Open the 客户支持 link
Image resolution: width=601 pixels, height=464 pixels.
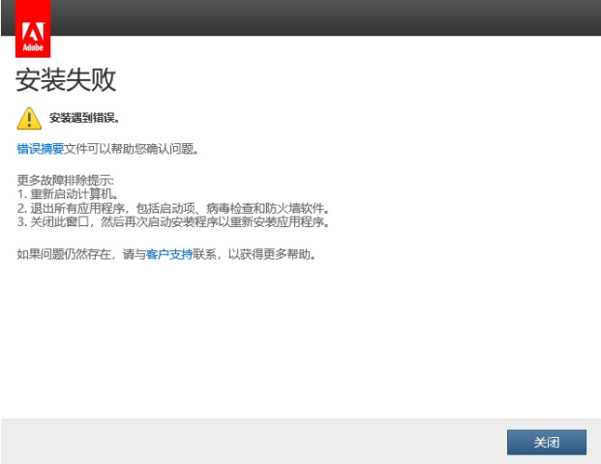click(169, 254)
